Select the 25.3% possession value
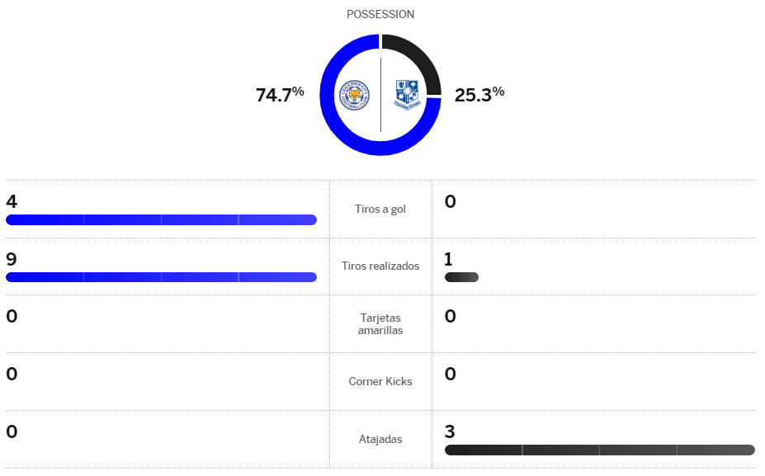 tap(479, 95)
